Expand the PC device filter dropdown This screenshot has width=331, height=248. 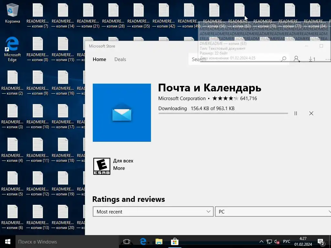(273, 212)
